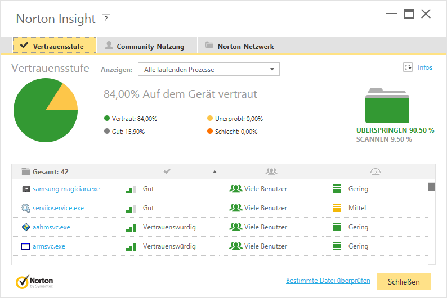
Task: Click the dropdown arrow of Anzeigen box
Action: (x=272, y=70)
